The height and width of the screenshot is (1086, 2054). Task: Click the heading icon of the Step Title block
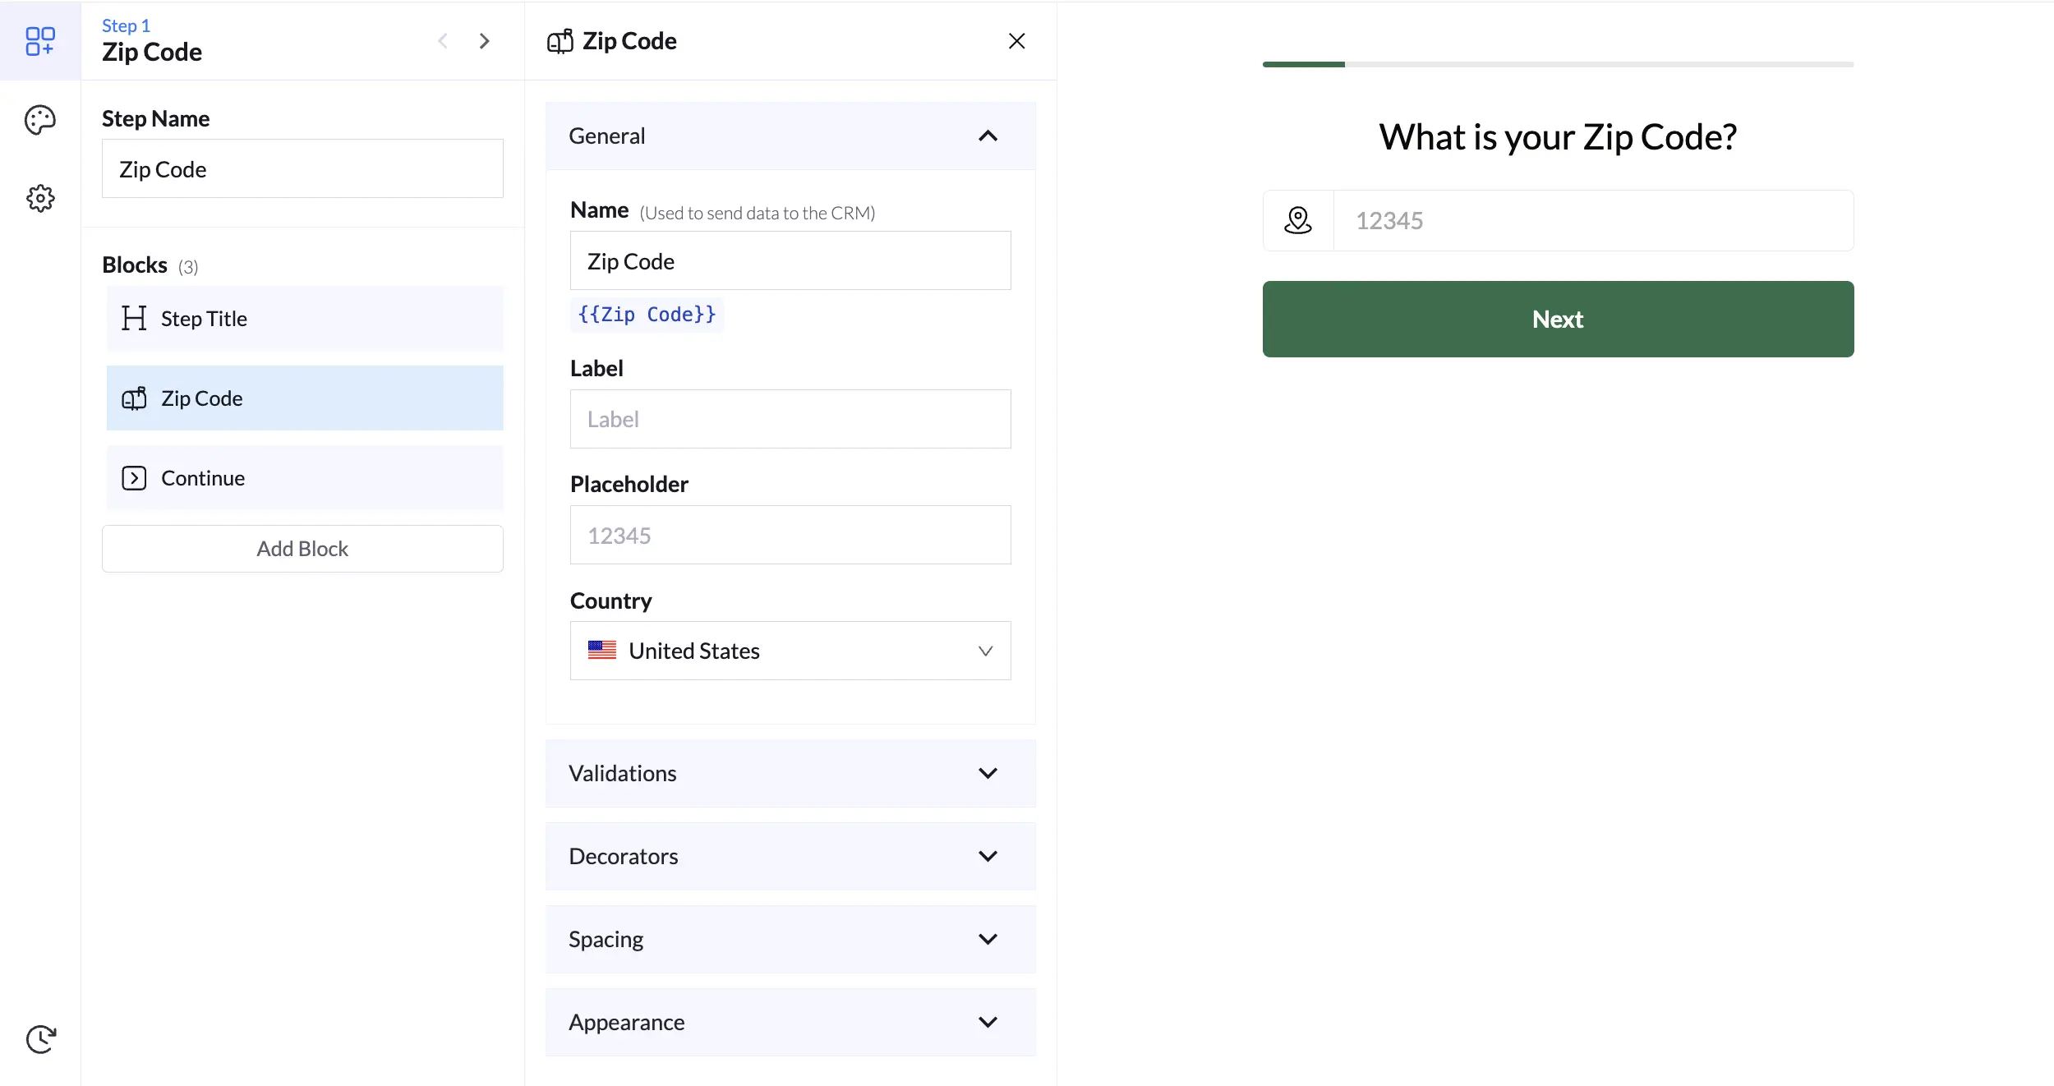click(134, 318)
